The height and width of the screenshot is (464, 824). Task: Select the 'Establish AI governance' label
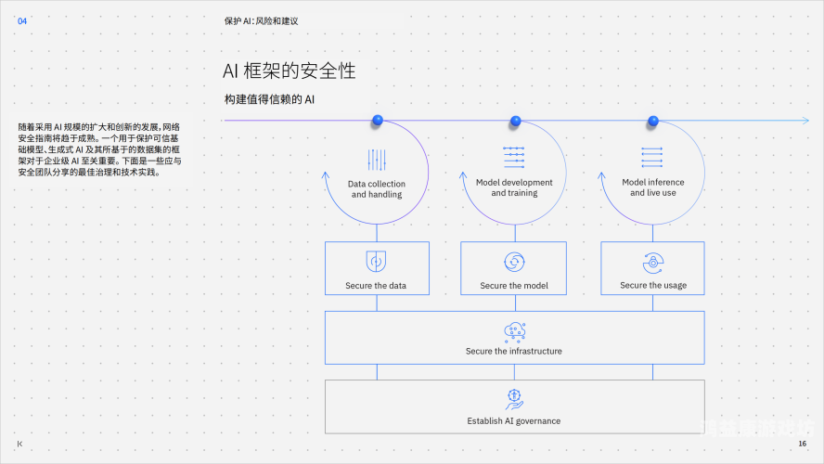tap(514, 421)
